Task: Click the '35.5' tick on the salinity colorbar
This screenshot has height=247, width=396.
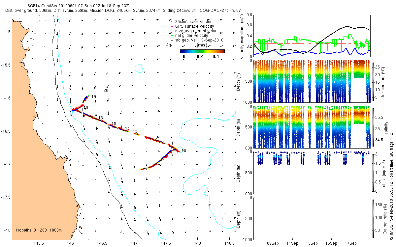Action: pyautogui.click(x=379, y=117)
